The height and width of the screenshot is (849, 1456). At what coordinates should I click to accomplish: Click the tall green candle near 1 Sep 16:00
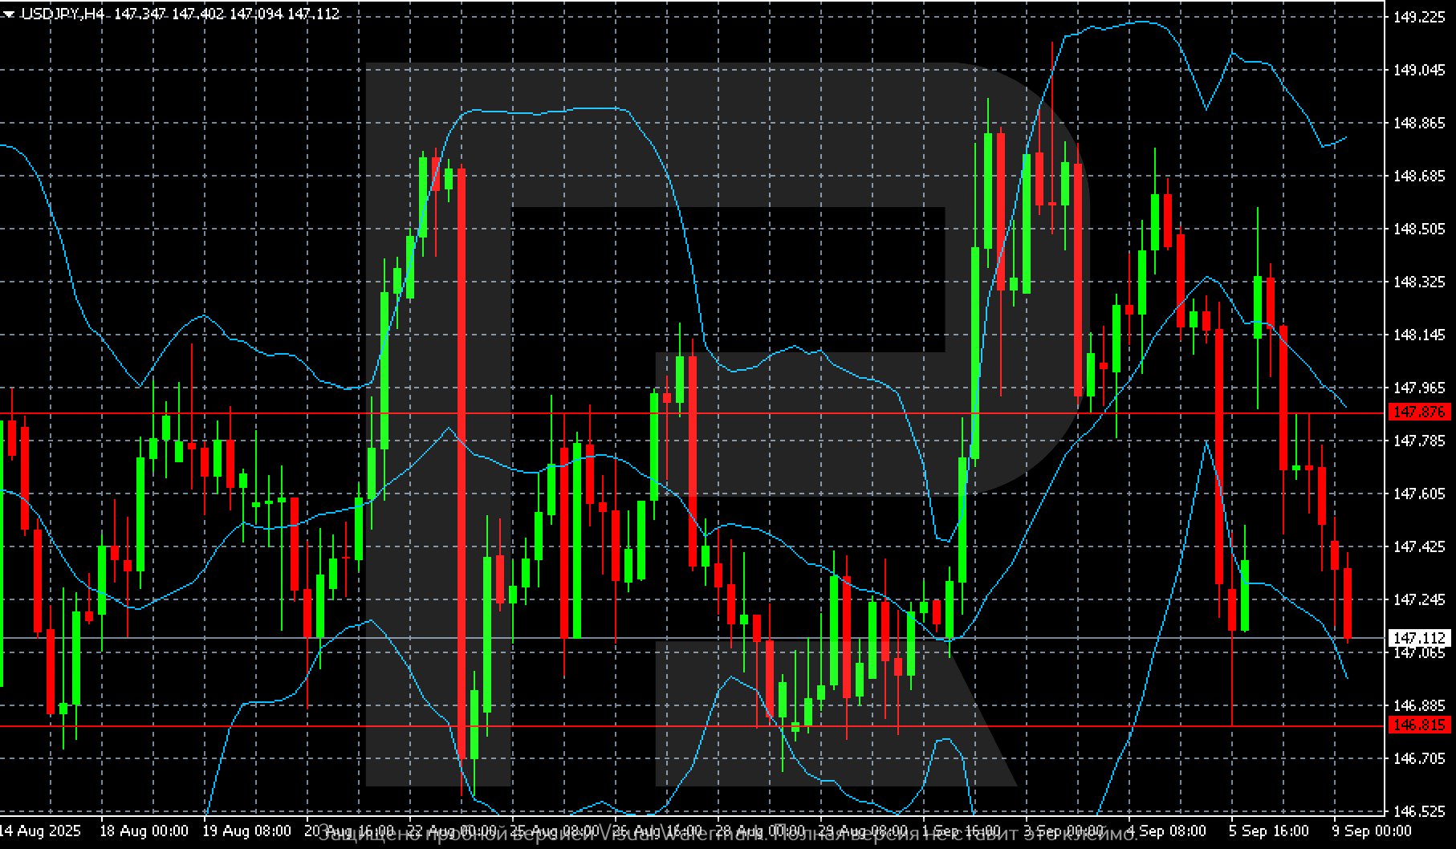pyautogui.click(x=975, y=353)
